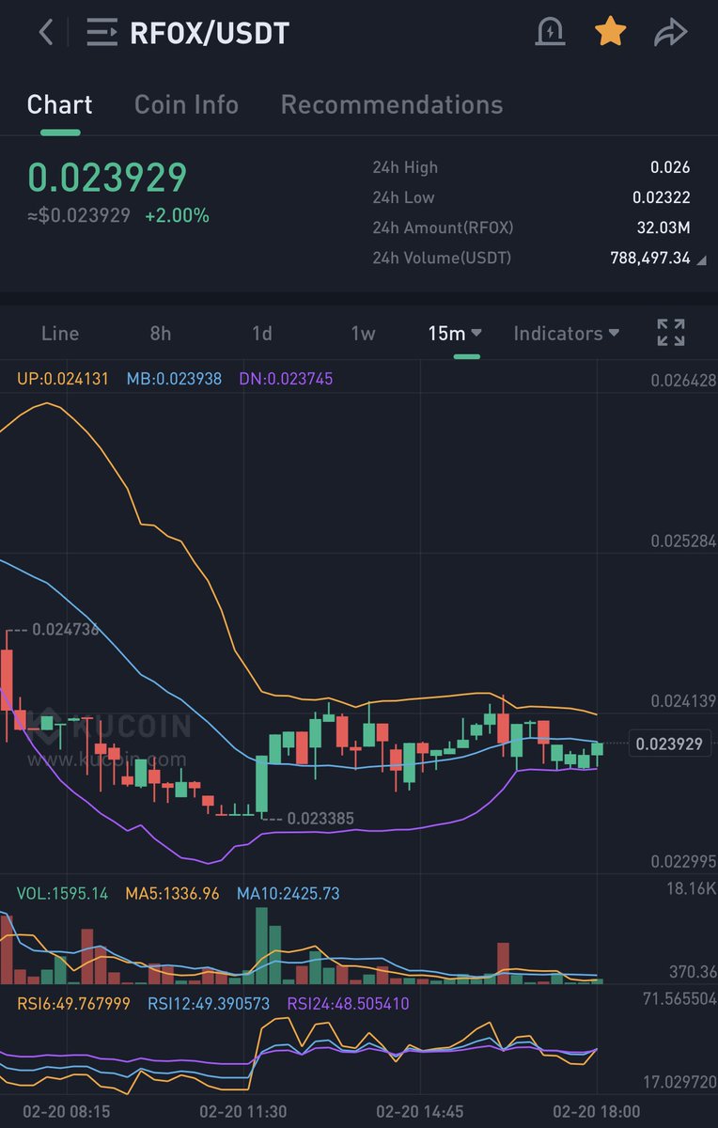Viewport: 718px width, 1128px height.
Task: Click the VOL:1595.14 label
Action: click(62, 893)
